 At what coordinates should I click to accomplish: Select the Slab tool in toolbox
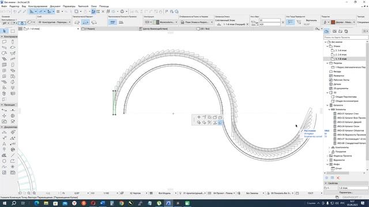(13, 47)
